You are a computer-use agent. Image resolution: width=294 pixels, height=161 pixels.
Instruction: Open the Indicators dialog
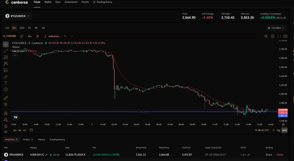[x=52, y=36]
